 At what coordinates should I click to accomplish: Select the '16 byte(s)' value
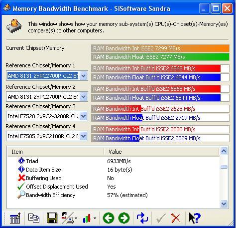point(119,170)
